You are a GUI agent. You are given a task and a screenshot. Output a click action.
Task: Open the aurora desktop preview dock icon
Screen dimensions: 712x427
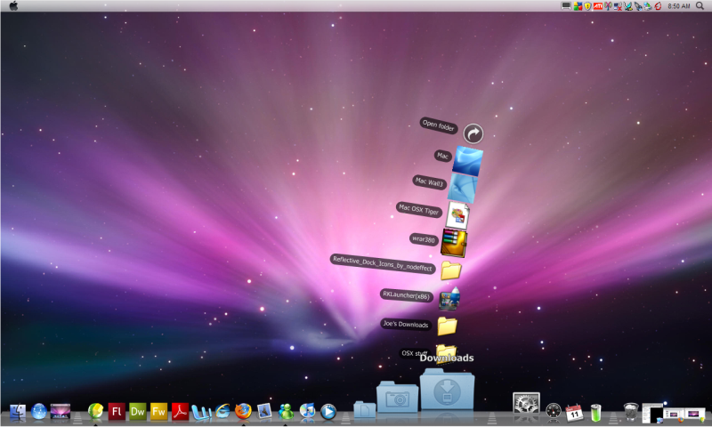61,411
